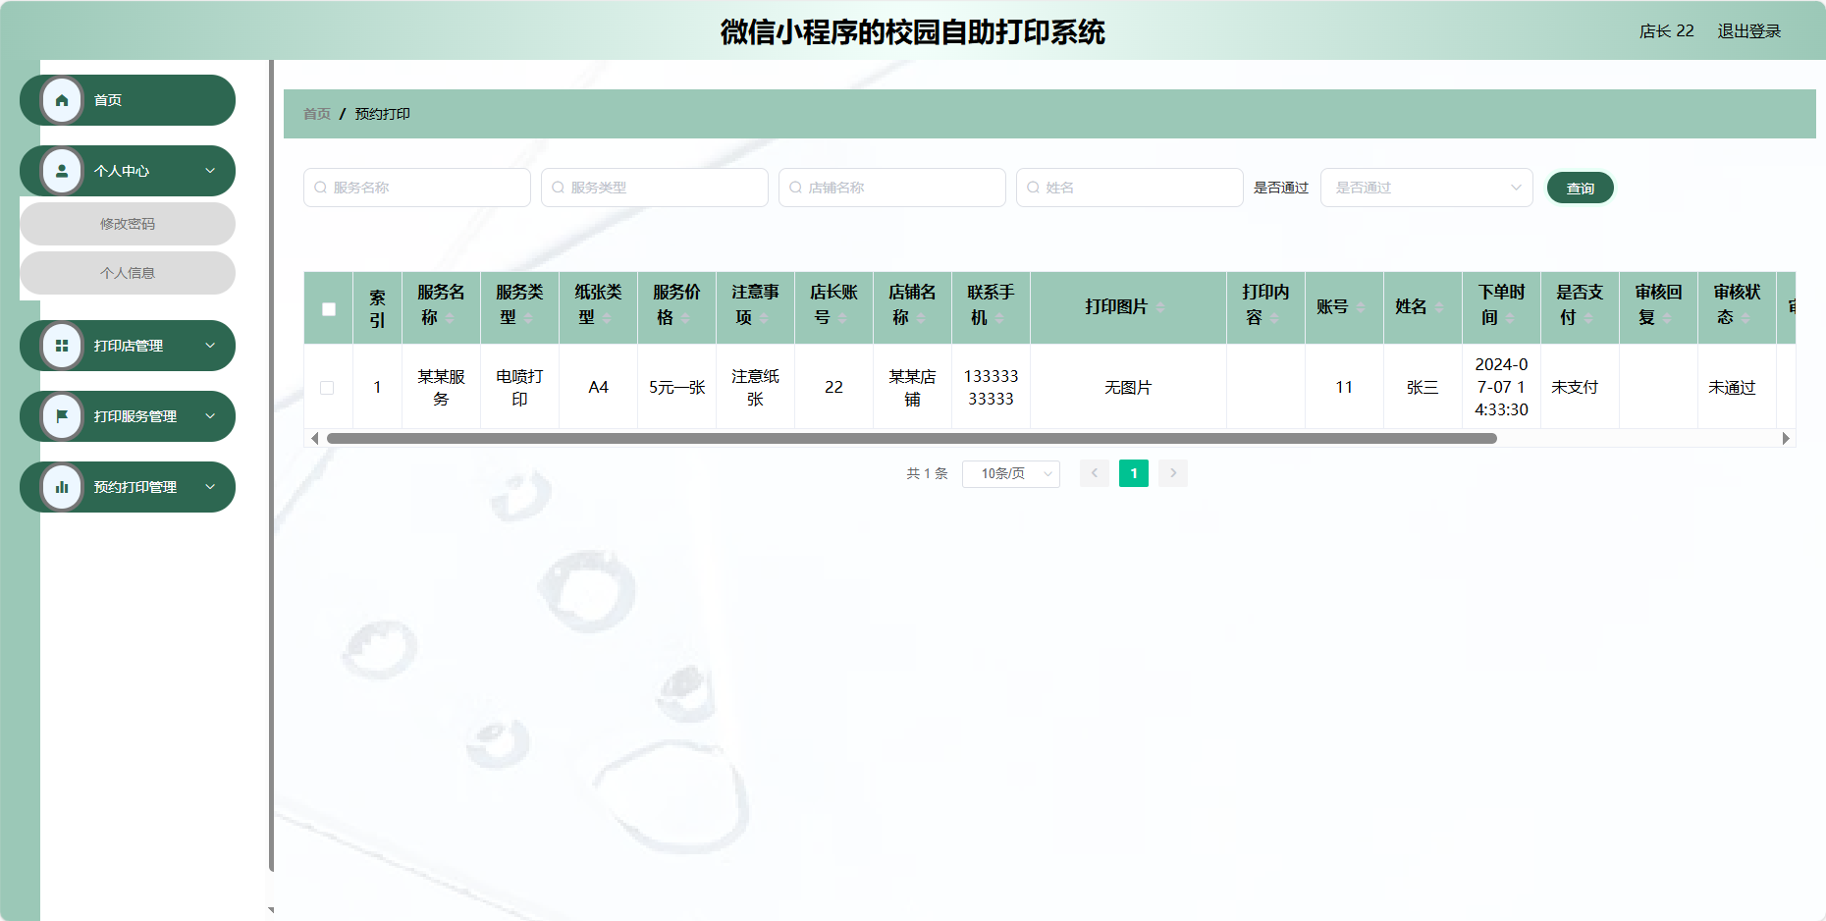Screen dimensions: 1826x921
Task: Toggle the select-all checkbox in table header
Action: tap(329, 309)
